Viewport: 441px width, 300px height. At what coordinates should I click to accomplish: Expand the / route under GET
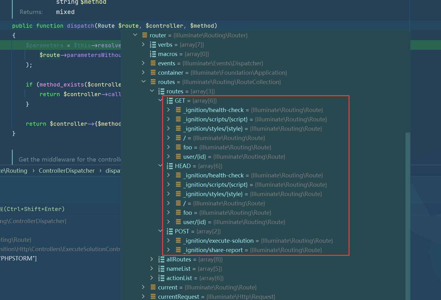(x=168, y=138)
